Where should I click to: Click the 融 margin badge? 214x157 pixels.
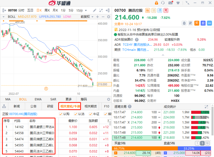(x=148, y=10)
